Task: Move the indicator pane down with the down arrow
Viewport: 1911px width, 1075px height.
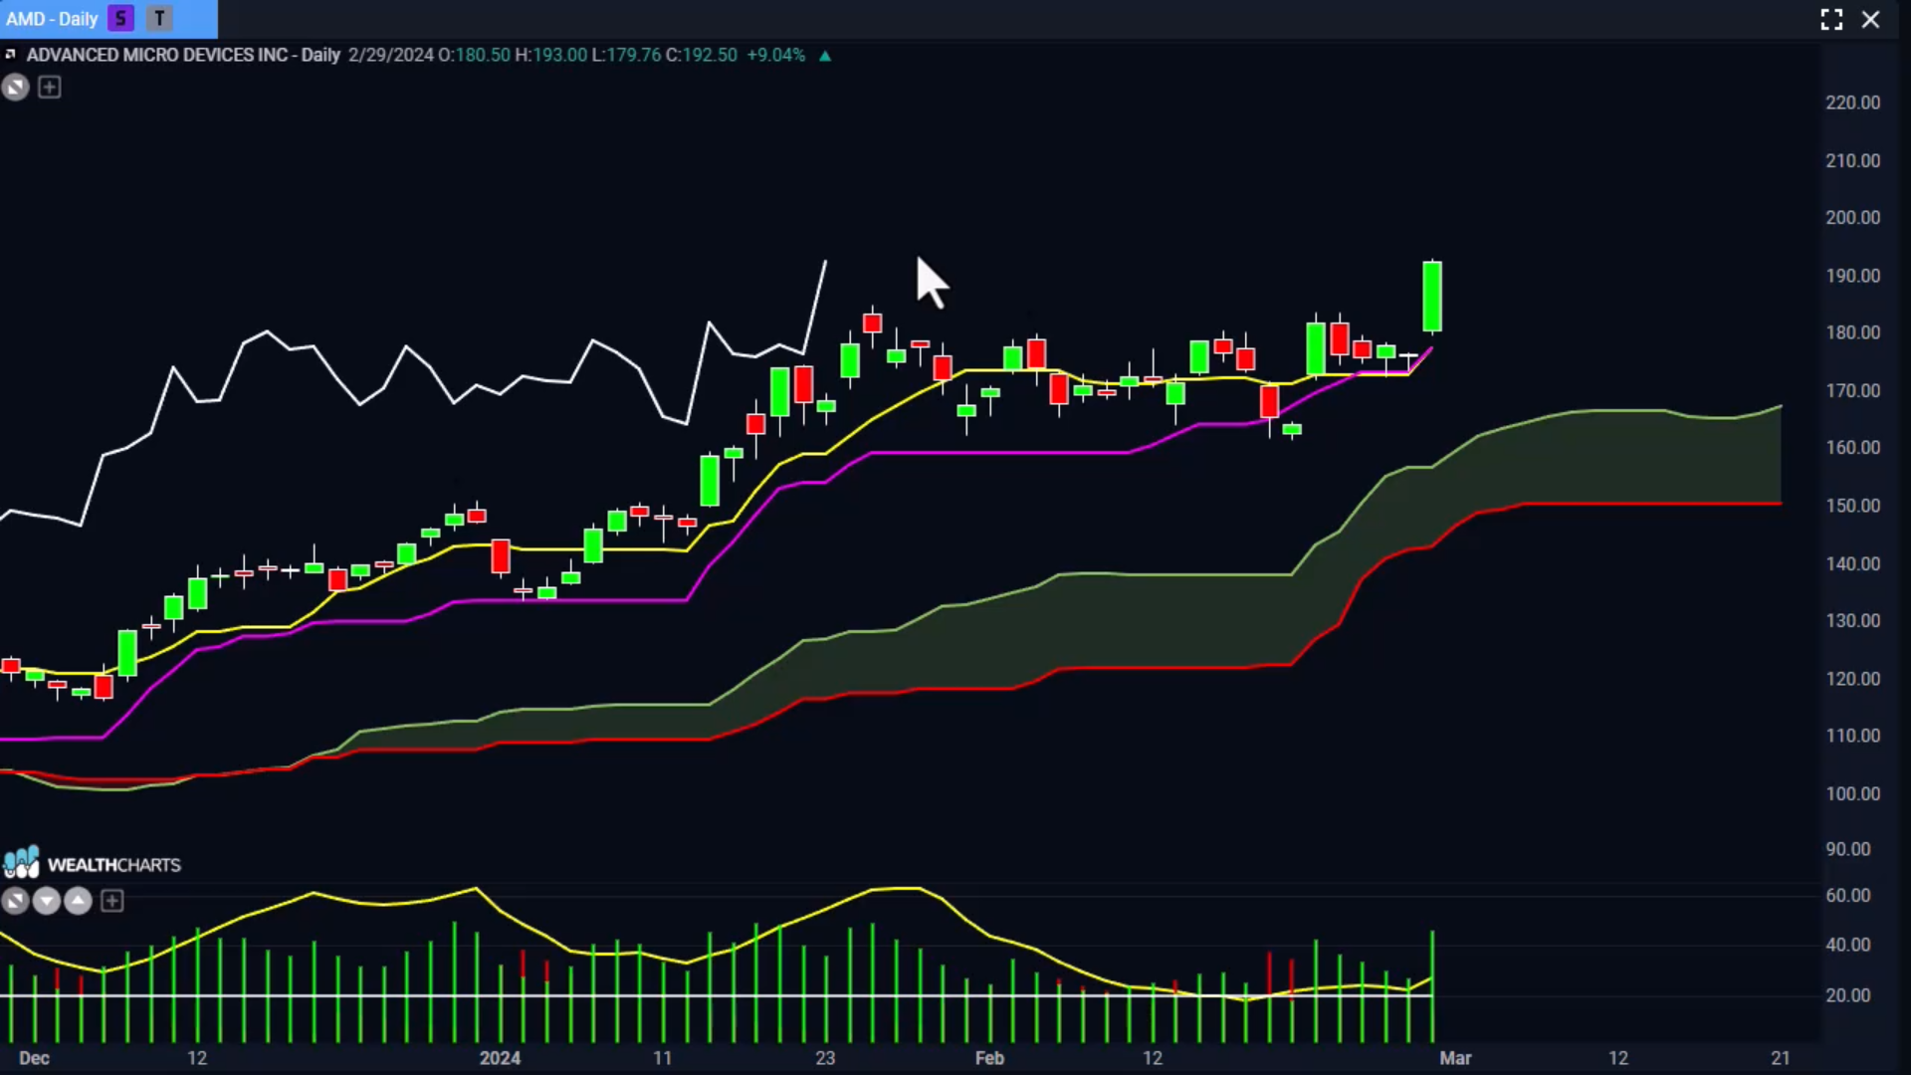Action: [46, 902]
